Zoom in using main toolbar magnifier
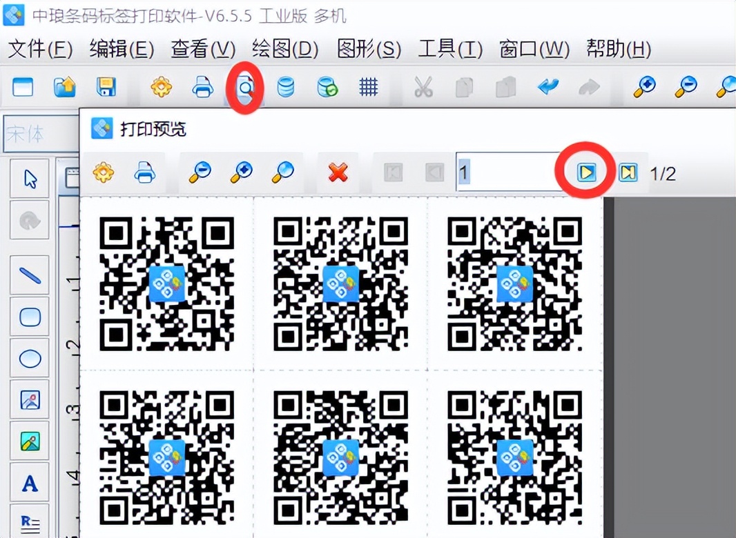Viewport: 736px width, 538px height. tap(644, 87)
